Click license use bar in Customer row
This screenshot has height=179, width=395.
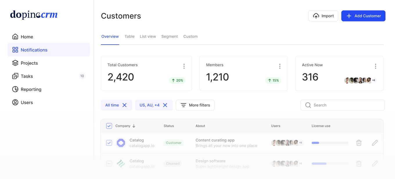[x=330, y=143]
